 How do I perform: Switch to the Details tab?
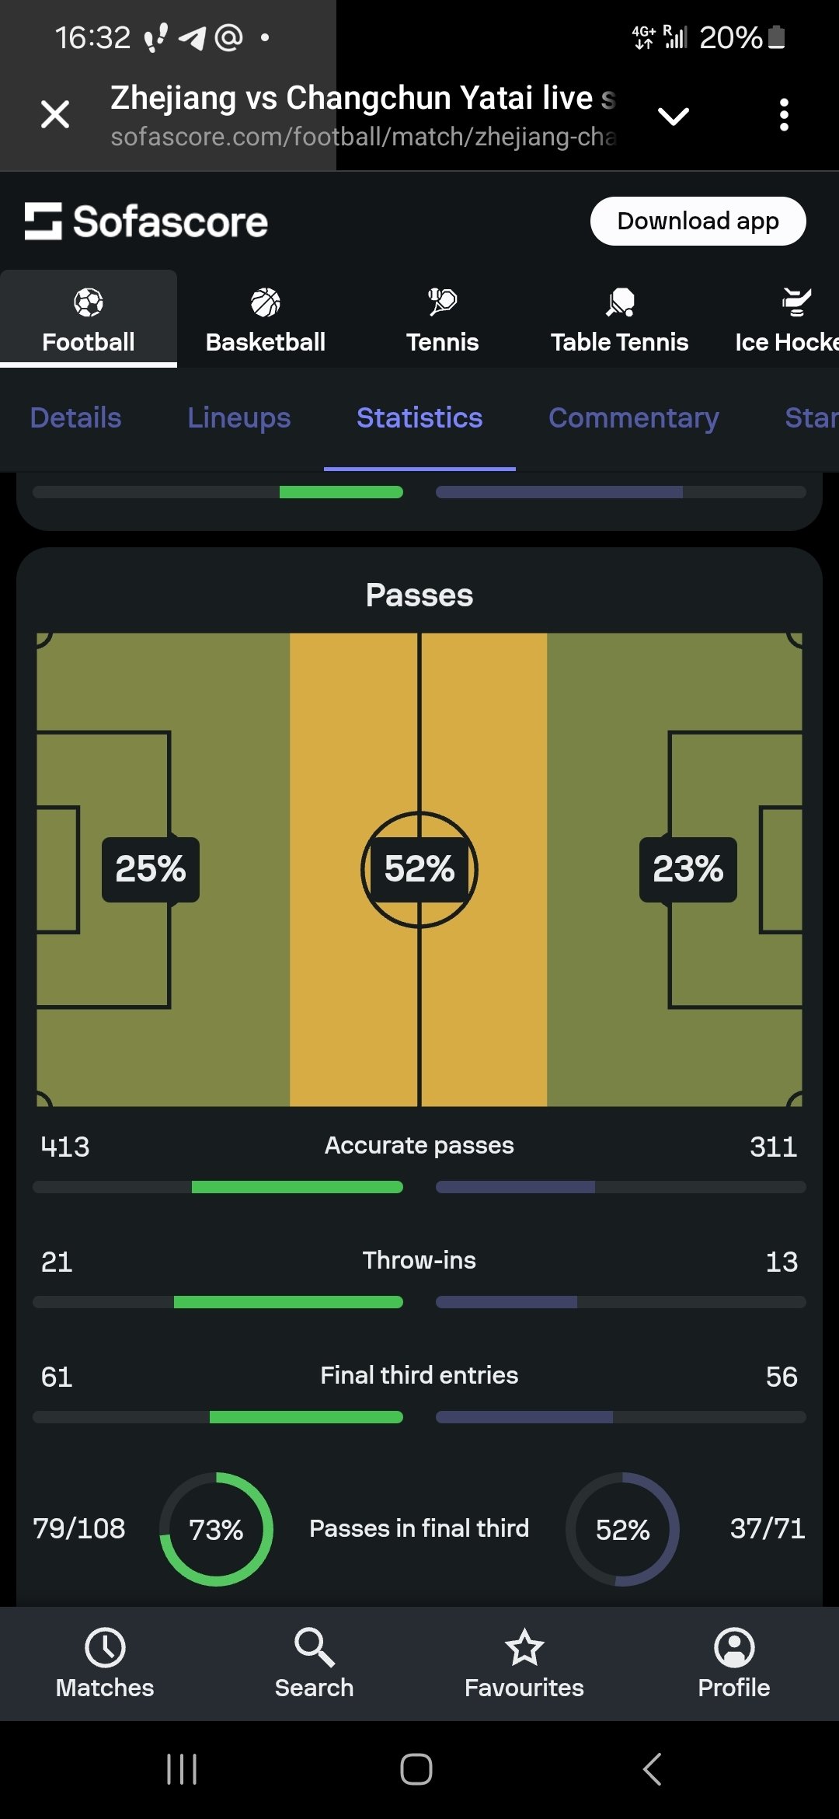(75, 418)
